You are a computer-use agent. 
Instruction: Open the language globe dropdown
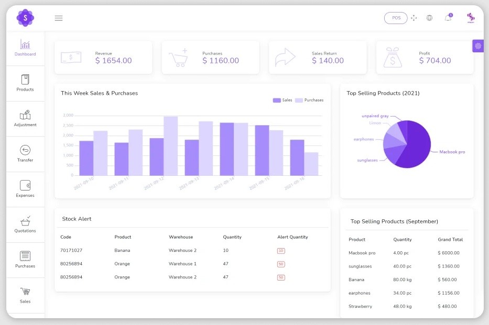(430, 18)
